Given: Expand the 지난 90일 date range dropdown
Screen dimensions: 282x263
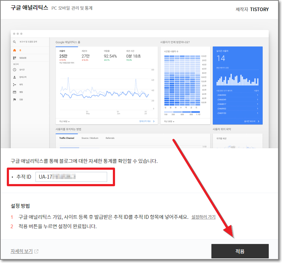Looking at the screenshot, I should pyautogui.click(x=64, y=121).
